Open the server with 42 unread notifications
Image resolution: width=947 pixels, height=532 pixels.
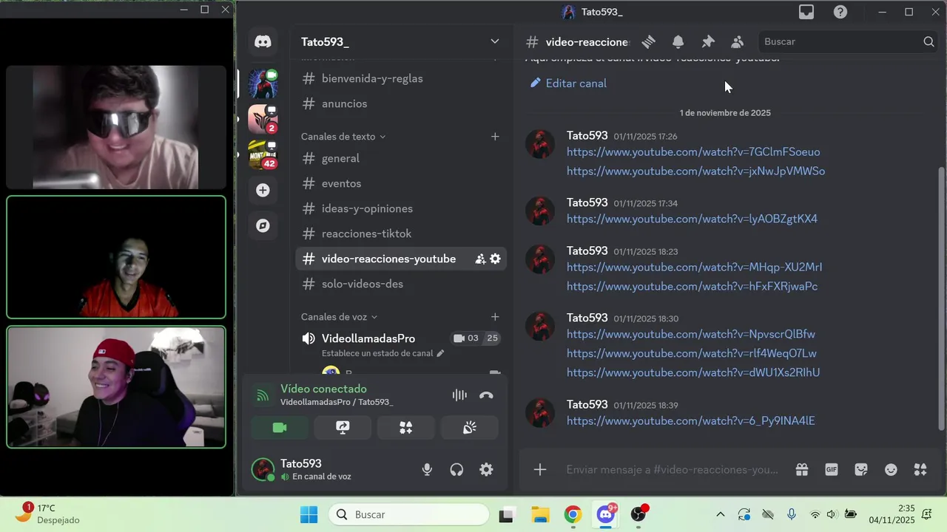tap(263, 154)
